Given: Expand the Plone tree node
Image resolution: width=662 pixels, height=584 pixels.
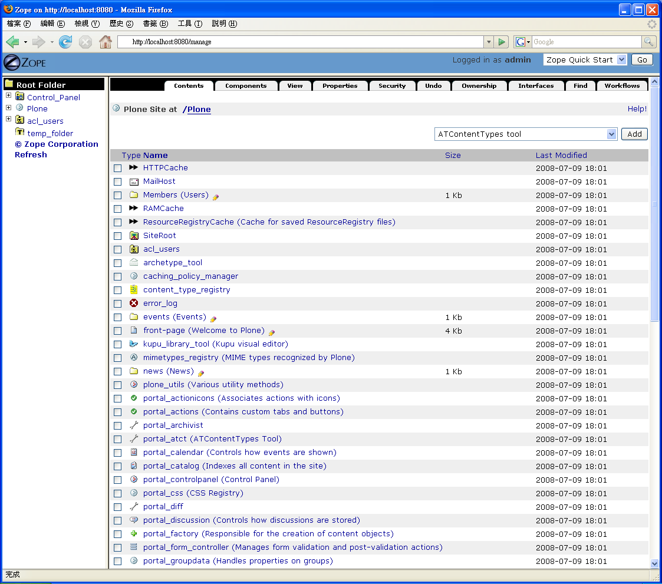Looking at the screenshot, I should (8, 107).
